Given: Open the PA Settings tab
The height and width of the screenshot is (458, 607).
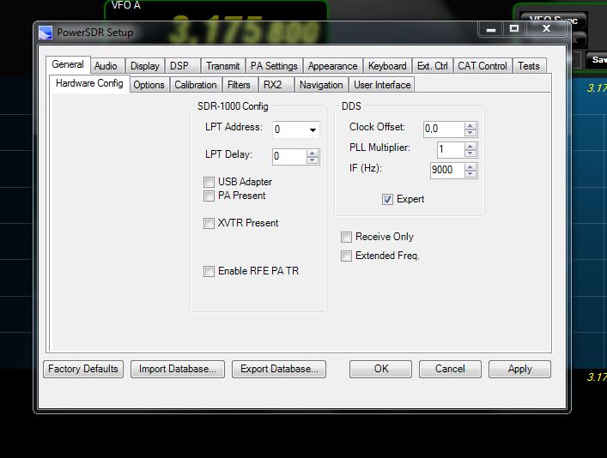Looking at the screenshot, I should [274, 66].
